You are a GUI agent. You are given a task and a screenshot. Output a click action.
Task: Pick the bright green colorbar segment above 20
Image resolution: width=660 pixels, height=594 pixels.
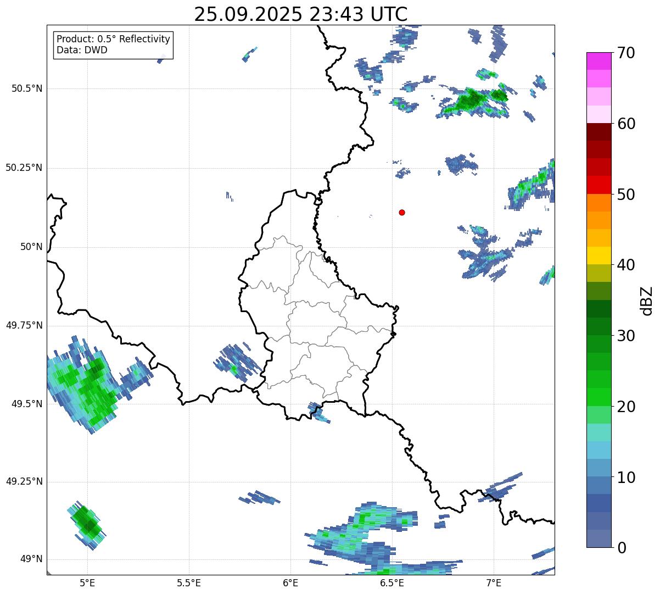point(599,397)
